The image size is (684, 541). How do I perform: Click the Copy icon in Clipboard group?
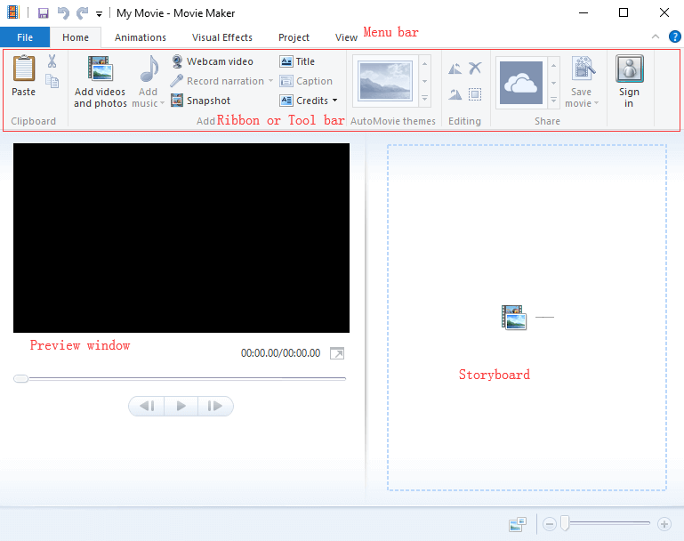coord(52,81)
